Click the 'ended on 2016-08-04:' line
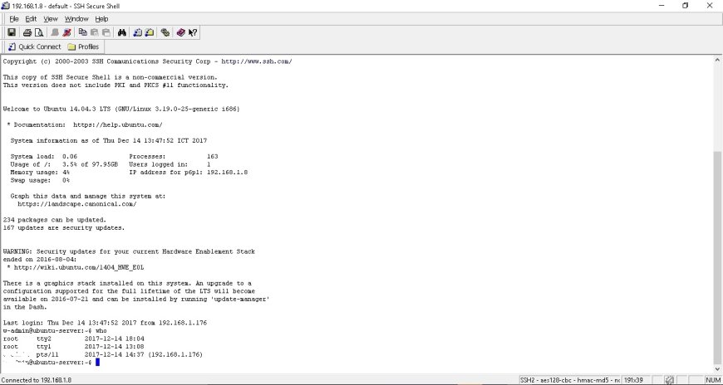 40,259
